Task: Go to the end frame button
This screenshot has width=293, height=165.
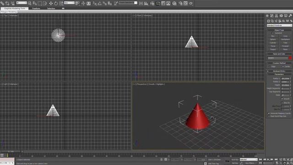Action: 276,159
